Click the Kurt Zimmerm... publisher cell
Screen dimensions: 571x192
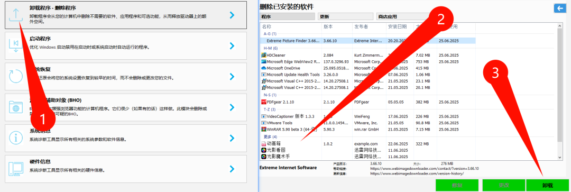[x=369, y=56]
